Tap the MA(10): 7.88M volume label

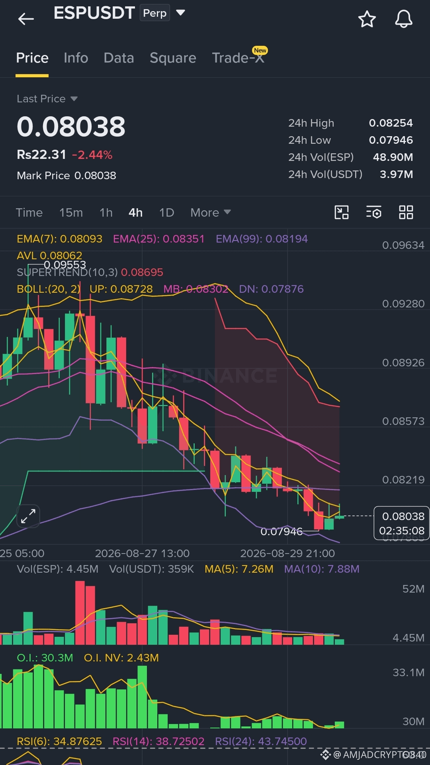click(x=322, y=569)
